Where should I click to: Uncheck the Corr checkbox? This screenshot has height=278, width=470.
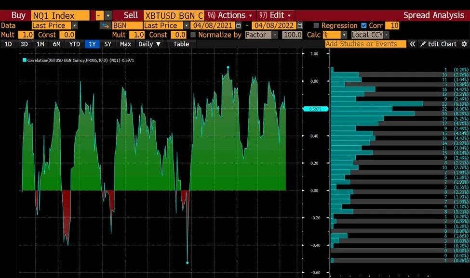pyautogui.click(x=364, y=25)
